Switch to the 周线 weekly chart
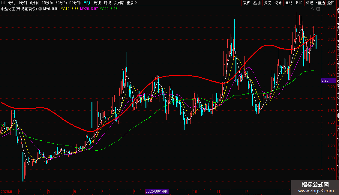The image size is (339, 195). [97, 3]
